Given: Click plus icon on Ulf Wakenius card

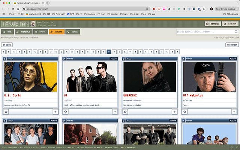Looking at the screenshot, I should (234, 112).
